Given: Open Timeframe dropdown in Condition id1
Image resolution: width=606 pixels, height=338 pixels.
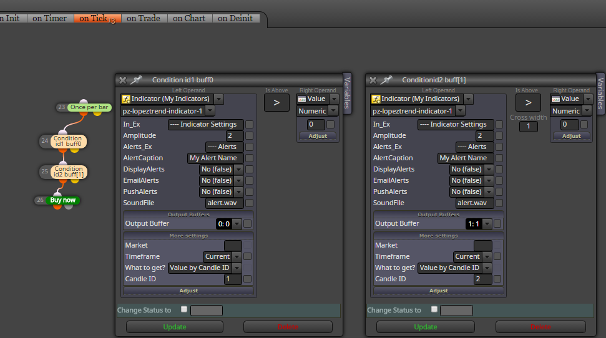Looking at the screenshot, I should point(237,256).
